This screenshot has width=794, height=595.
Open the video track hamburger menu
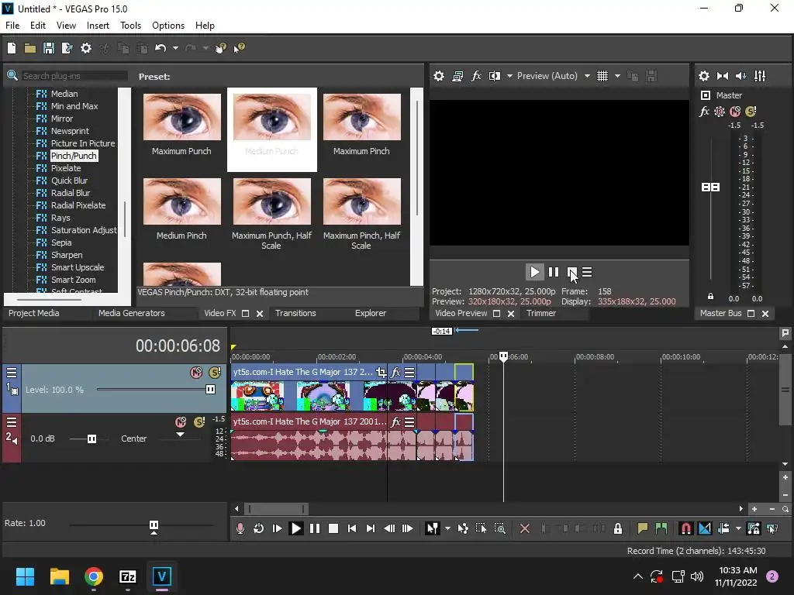click(11, 373)
